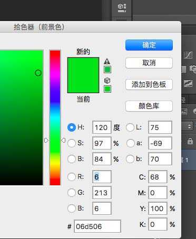The height and width of the screenshot is (239, 196).
Task: Click the Lab b field showing 70
Action: point(160,159)
